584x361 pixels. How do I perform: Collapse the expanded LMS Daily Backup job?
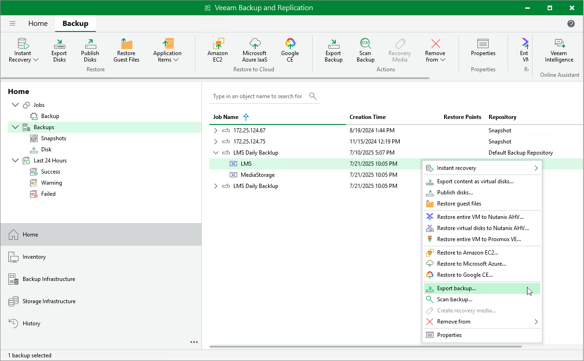coord(215,153)
